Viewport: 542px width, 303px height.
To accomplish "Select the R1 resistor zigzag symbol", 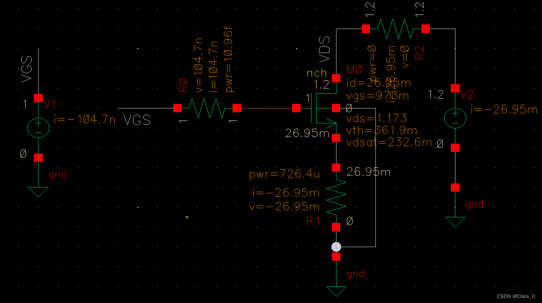I will point(336,197).
